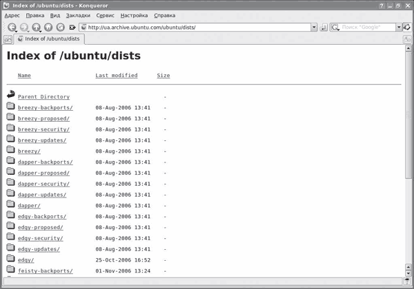
Task: Click the Parent Directory back-arrow icon
Action: (x=10, y=96)
